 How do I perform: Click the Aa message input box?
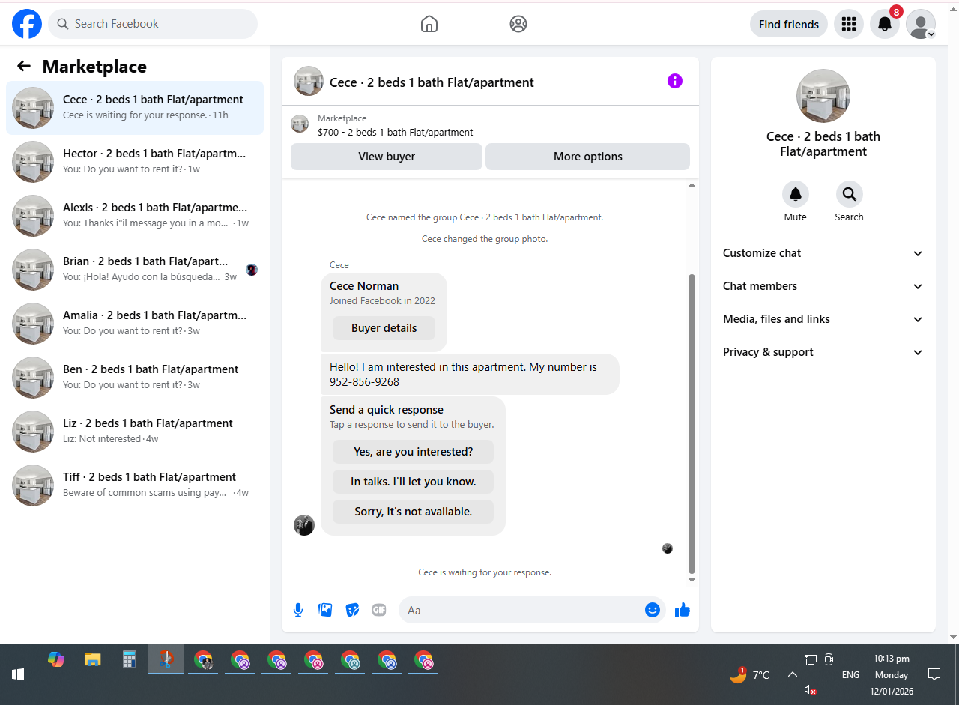(532, 610)
